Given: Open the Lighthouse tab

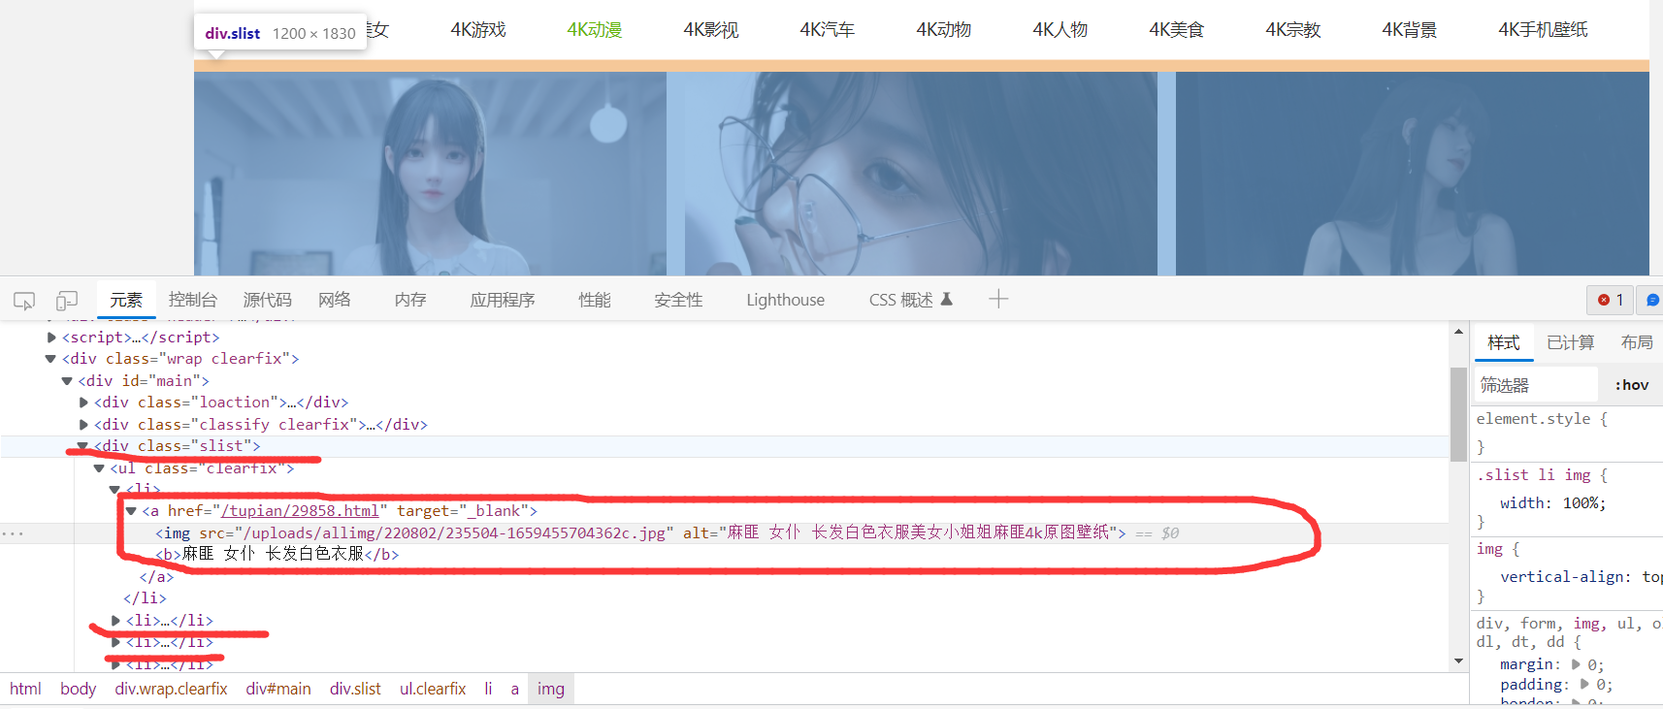Looking at the screenshot, I should pyautogui.click(x=786, y=300).
